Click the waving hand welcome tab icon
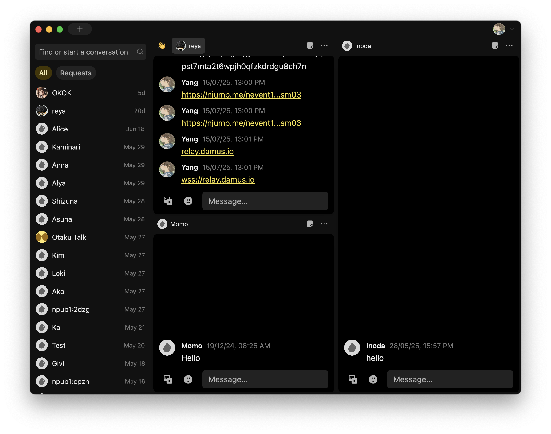The height and width of the screenshot is (434, 551). 162,46
